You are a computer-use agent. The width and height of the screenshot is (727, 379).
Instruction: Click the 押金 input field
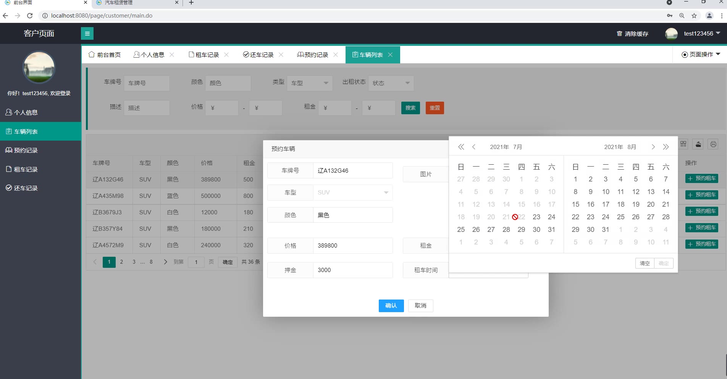pyautogui.click(x=352, y=270)
